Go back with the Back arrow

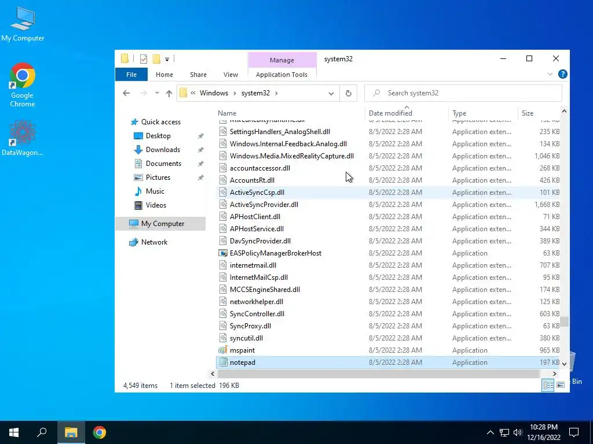click(x=126, y=93)
